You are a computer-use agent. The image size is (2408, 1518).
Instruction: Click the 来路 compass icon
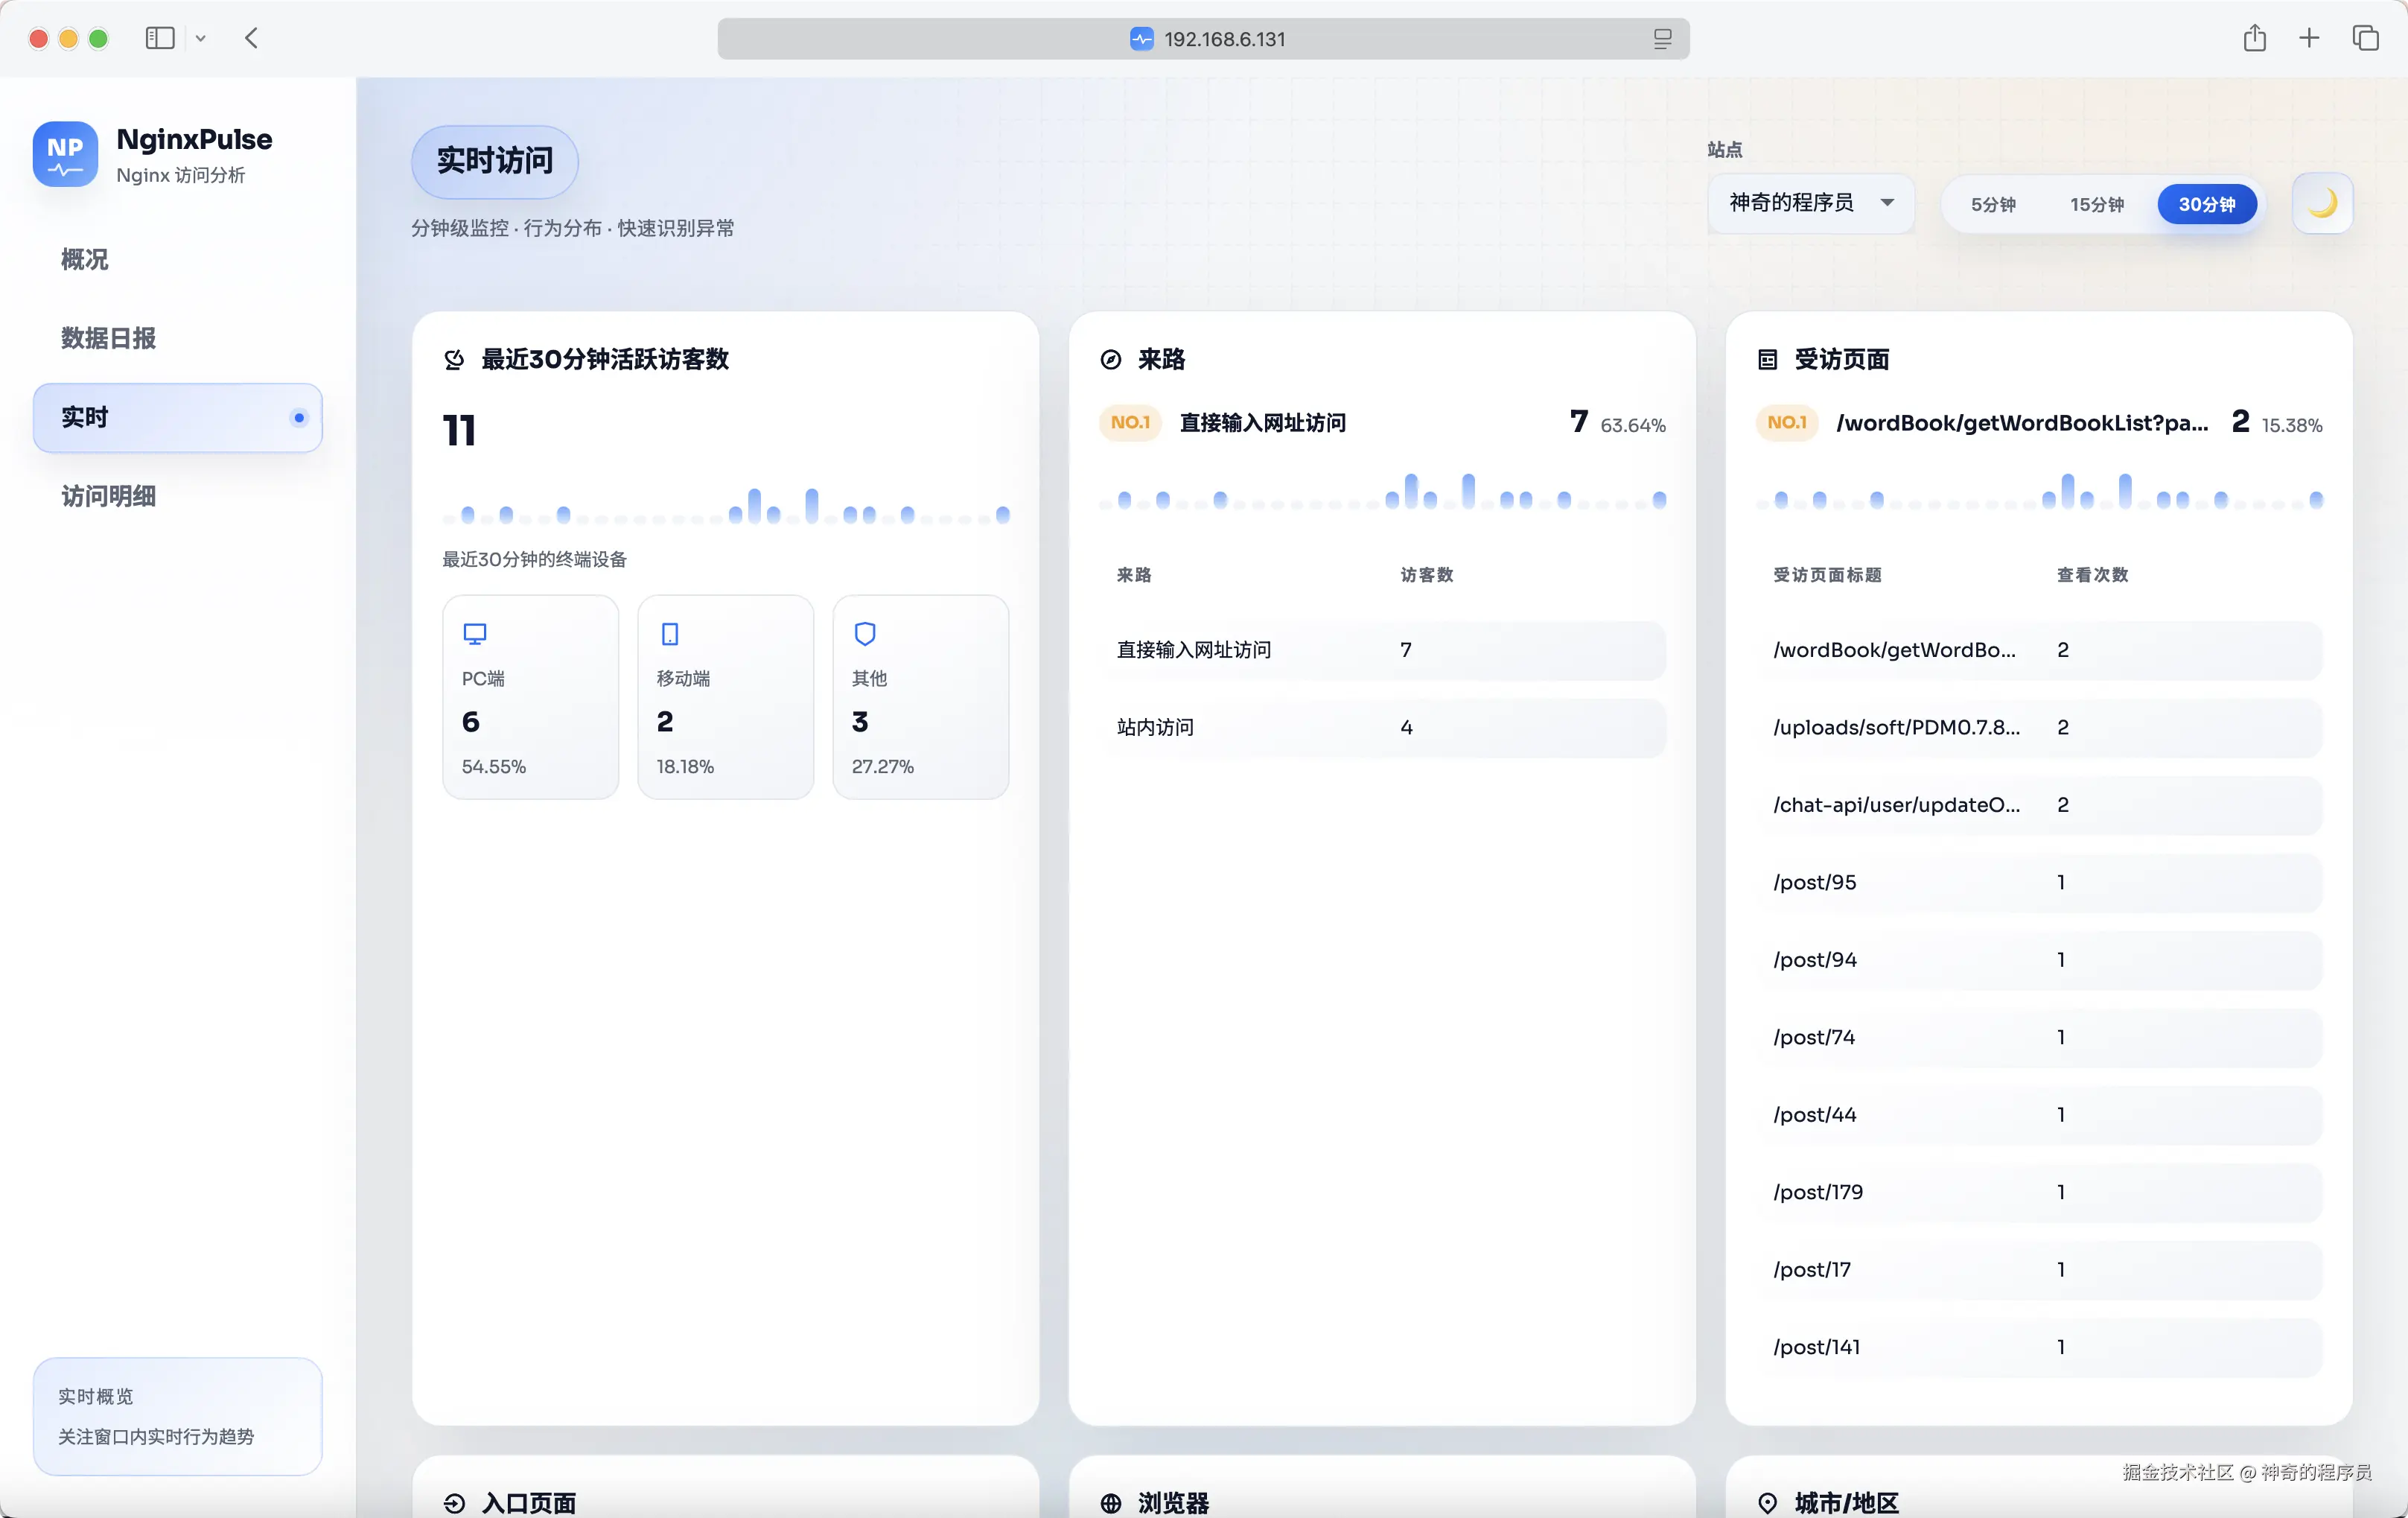click(1110, 359)
